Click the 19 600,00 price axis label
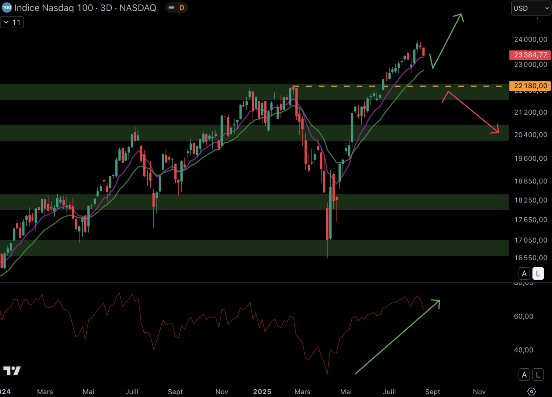This screenshot has height=397, width=552. pyautogui.click(x=531, y=158)
